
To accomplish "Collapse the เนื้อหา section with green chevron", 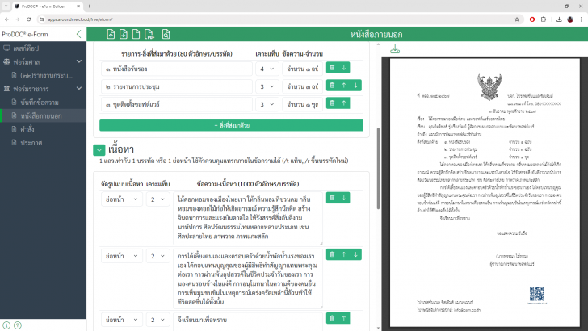I will pos(99,150).
